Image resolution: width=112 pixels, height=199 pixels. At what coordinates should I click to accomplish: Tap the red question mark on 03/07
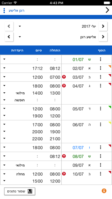(64, 77)
